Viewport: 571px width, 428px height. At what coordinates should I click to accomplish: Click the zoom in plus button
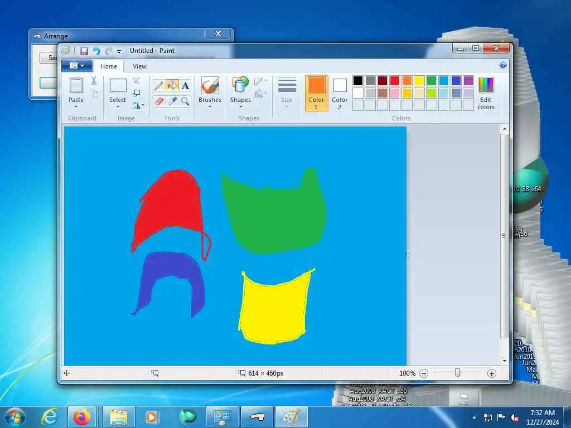point(492,373)
